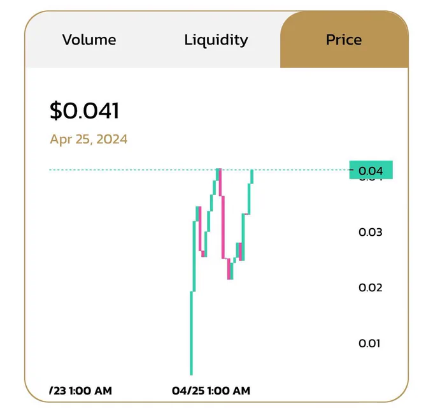The image size is (433, 413).
Task: Click the long pink candle falling from the peak
Action: [223, 228]
